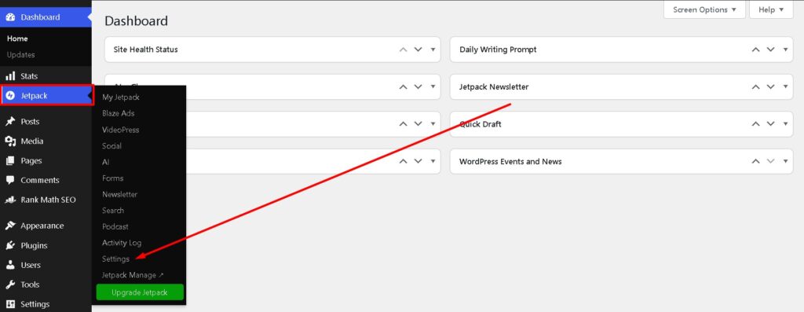Click the Jetpack Newsletter widget title
The width and height of the screenshot is (804, 312).
tap(494, 86)
